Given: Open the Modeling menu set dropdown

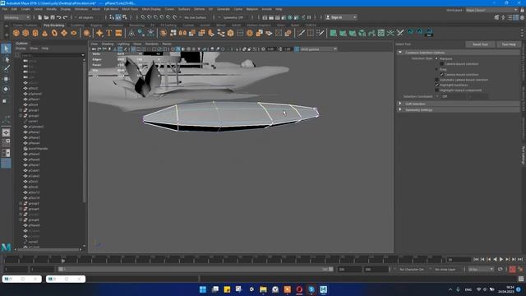Looking at the screenshot, I should 16,17.
